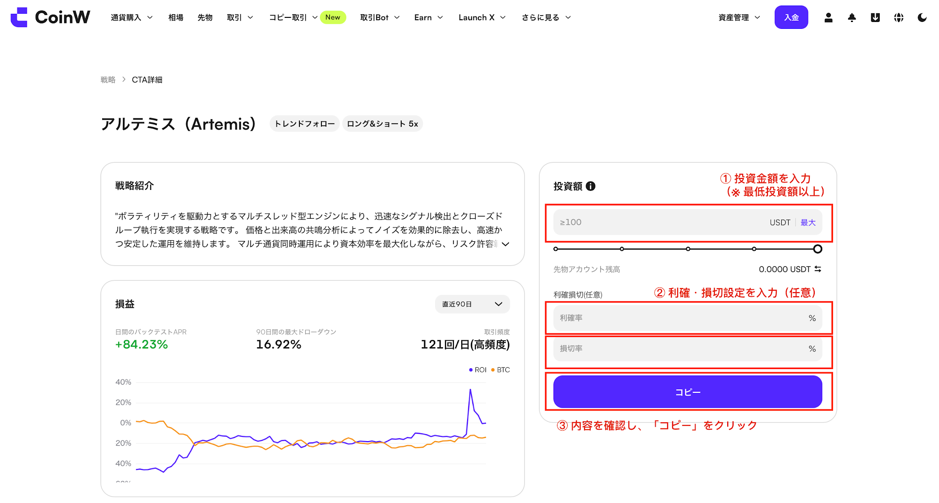Viewport: 939px width, 503px height.
Task: Click the transfer arrows icon next to balance
Action: tap(817, 269)
